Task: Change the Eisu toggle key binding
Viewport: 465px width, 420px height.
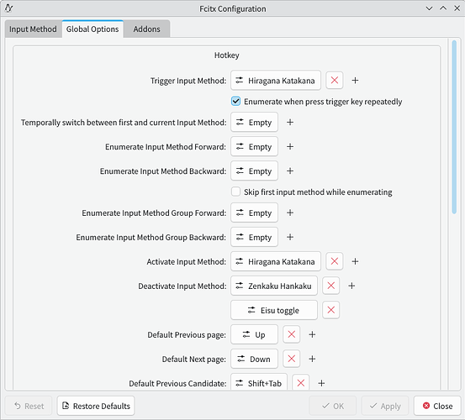Action: 274,310
